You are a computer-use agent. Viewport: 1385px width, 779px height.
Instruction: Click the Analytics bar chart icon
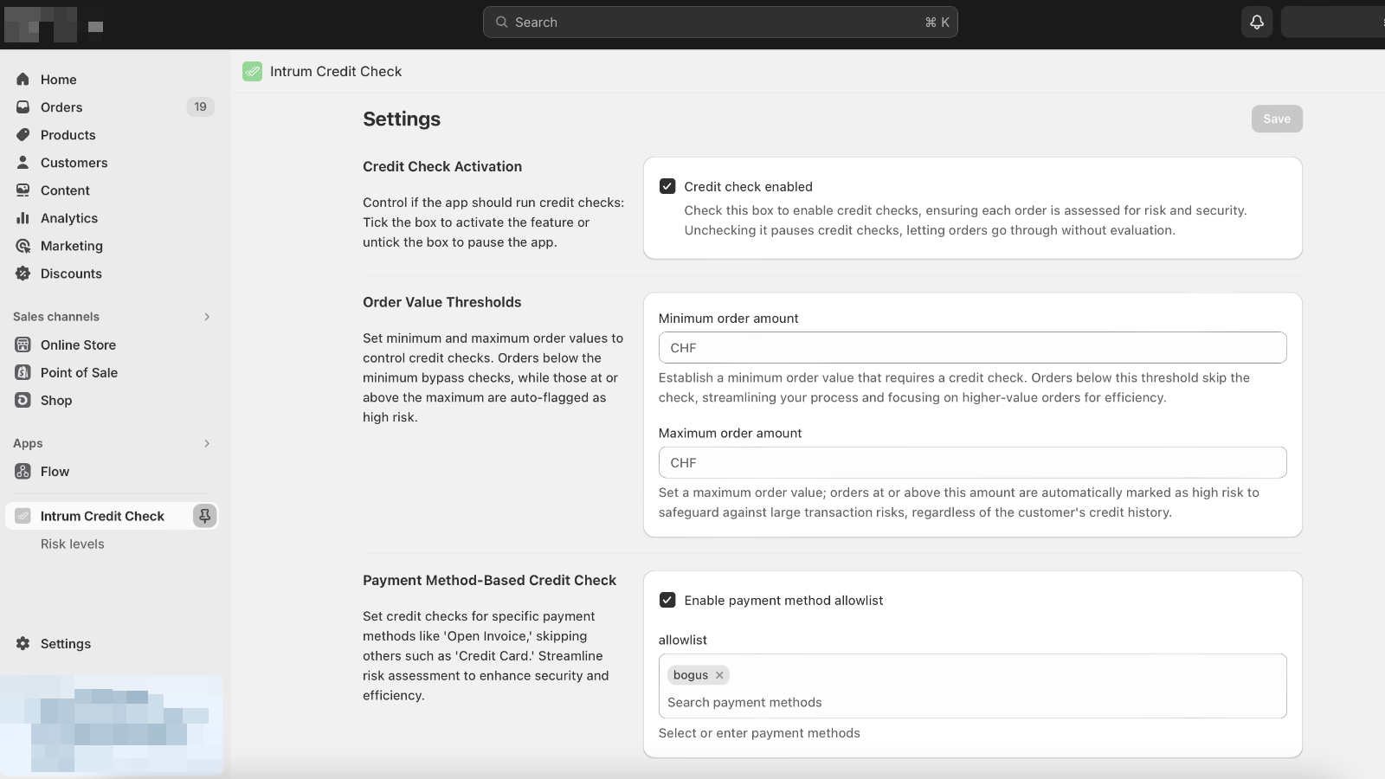23,218
